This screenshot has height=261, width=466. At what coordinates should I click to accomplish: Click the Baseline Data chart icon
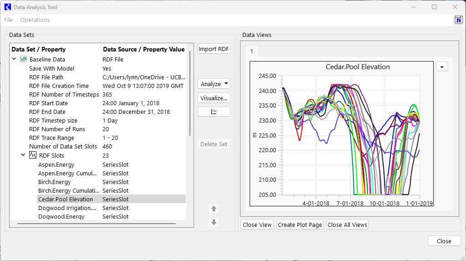[x=23, y=60]
